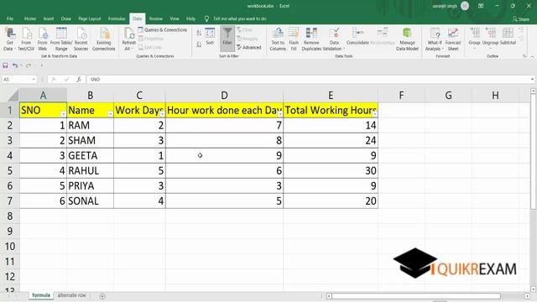537x302 pixels.
Task: Open Total Working Hours filter dropdown
Action: [x=375, y=114]
